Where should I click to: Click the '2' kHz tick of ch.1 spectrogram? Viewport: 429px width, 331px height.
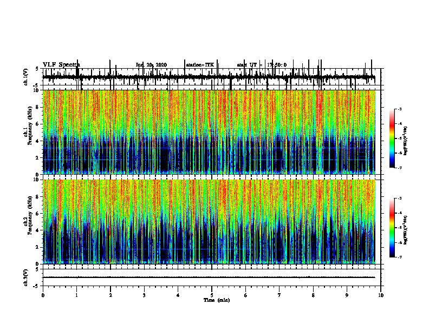[x=38, y=157]
